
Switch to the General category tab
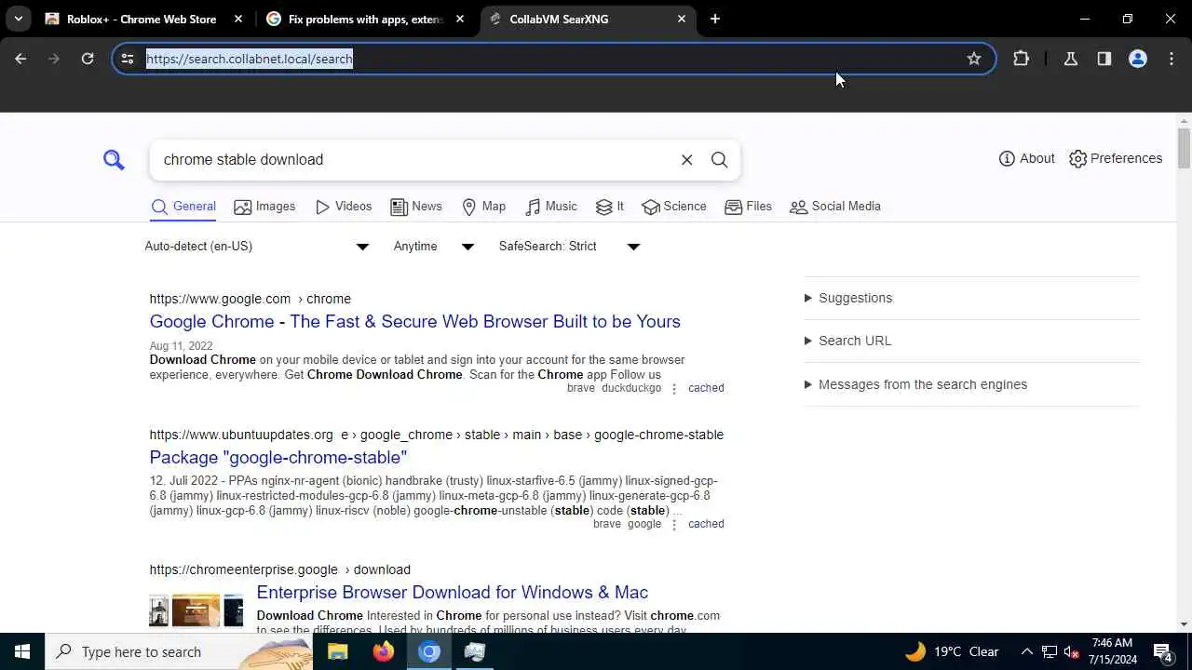(183, 207)
